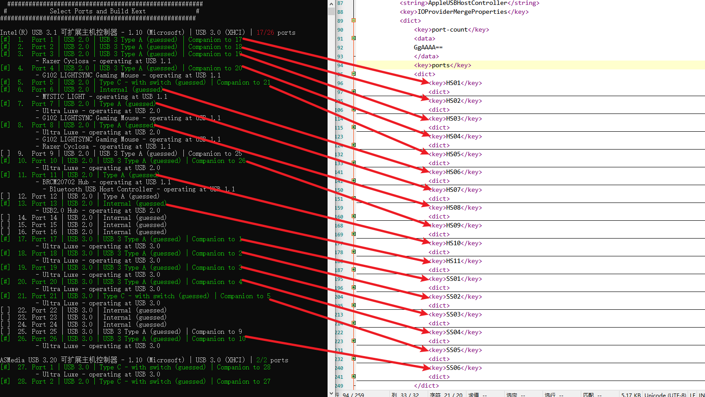
Task: Expand the folded dict under HS09 key
Action: [353, 234]
